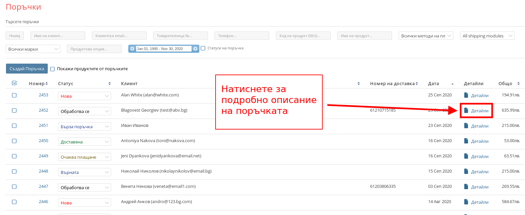Screen dimensions: 525x215
Task: Click document icon for order 2453
Action: click(x=466, y=95)
